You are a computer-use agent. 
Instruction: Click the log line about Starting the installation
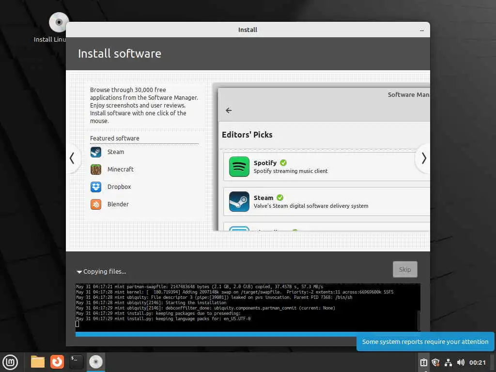pos(151,303)
